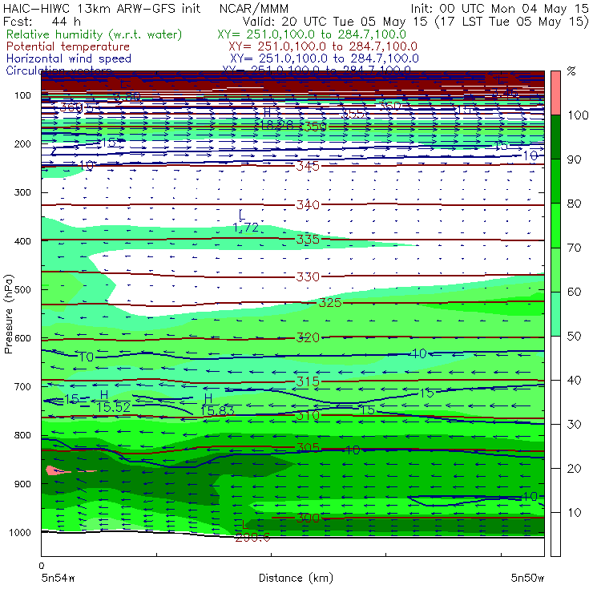
Task: Click the '800' pressure axis tick label
Action: 22,435
